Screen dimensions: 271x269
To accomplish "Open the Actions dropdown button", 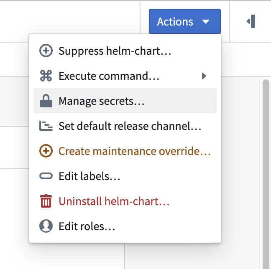I will coord(184,21).
